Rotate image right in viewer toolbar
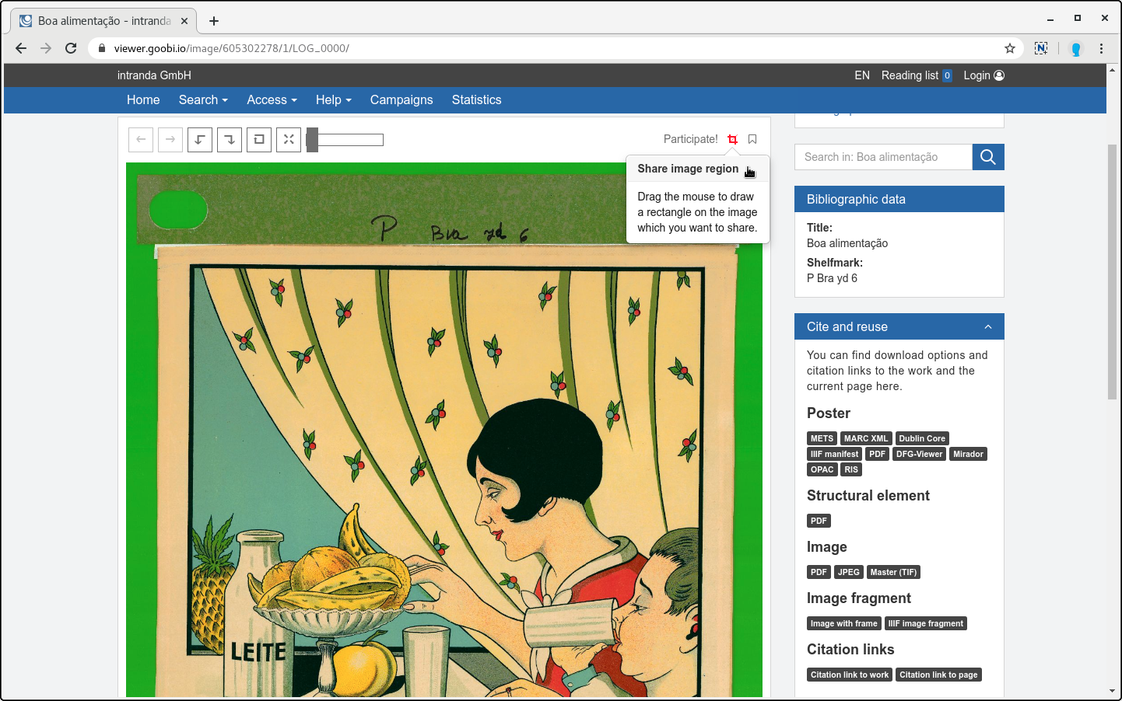The width and height of the screenshot is (1122, 701). (x=230, y=139)
